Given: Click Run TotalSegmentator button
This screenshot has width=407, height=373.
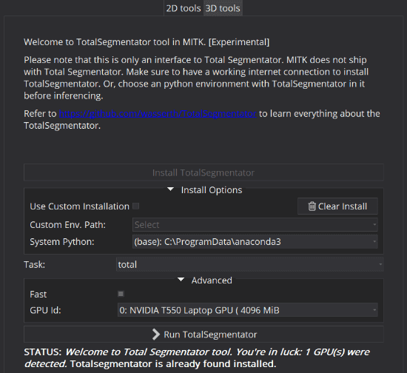Looking at the screenshot, I should tap(203, 335).
